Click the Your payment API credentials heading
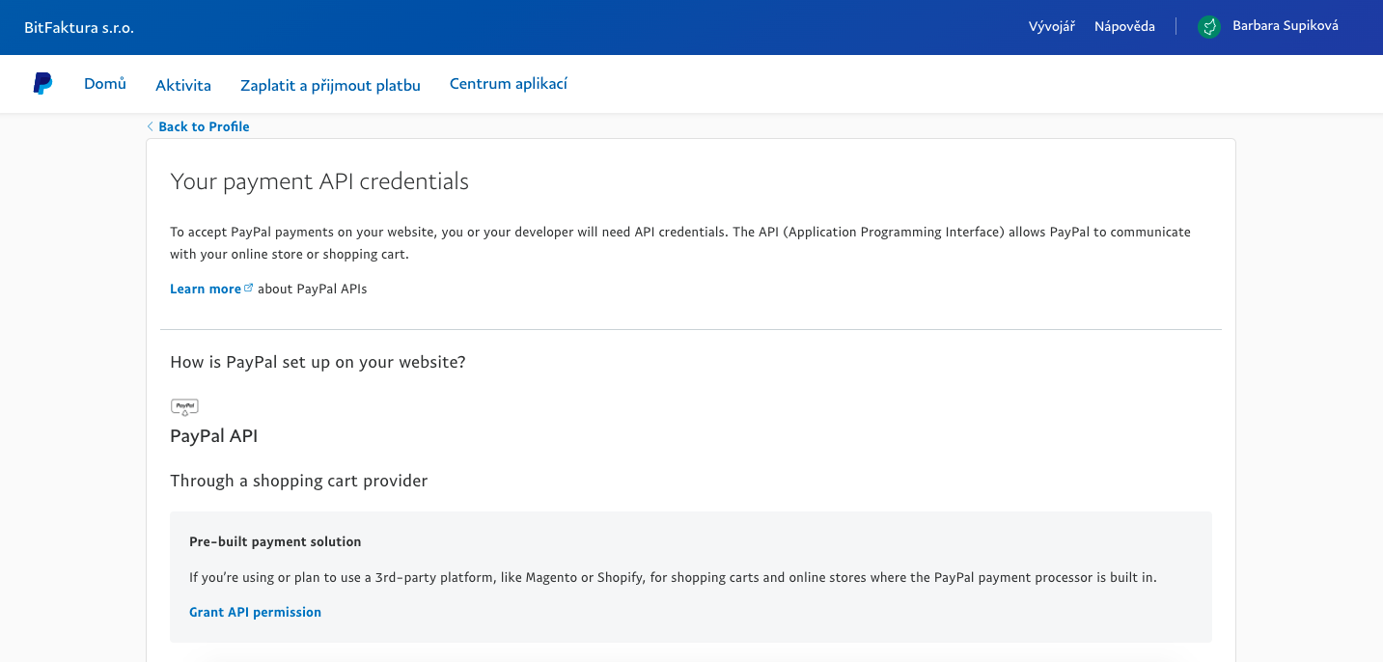The height and width of the screenshot is (662, 1383). coord(319,181)
